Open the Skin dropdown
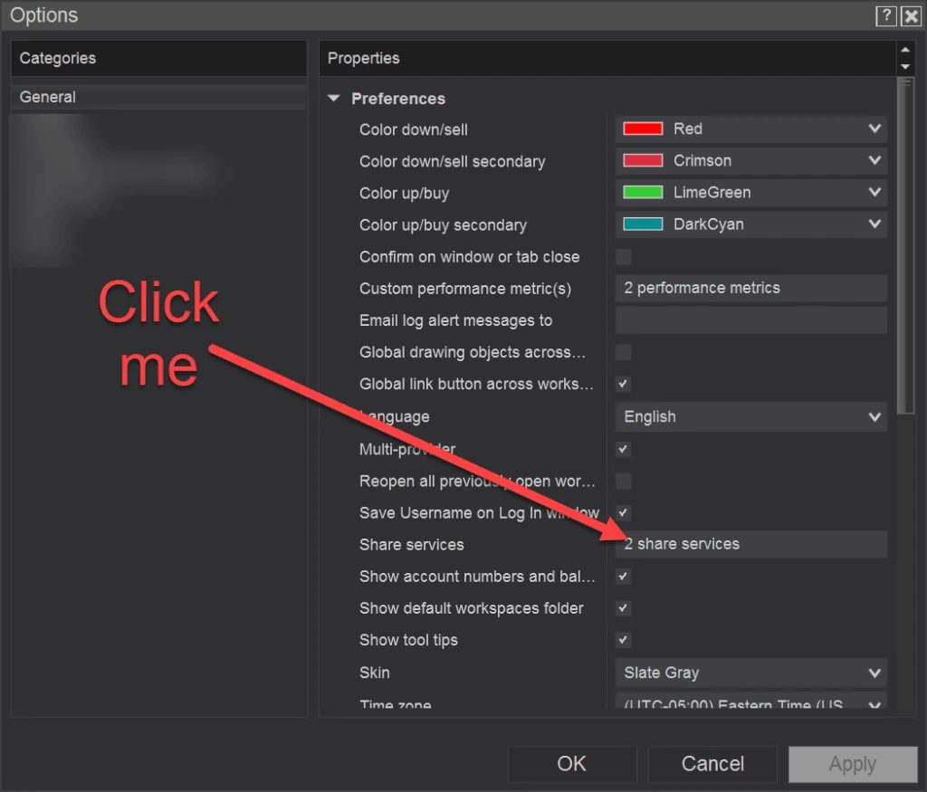 pyautogui.click(x=750, y=673)
